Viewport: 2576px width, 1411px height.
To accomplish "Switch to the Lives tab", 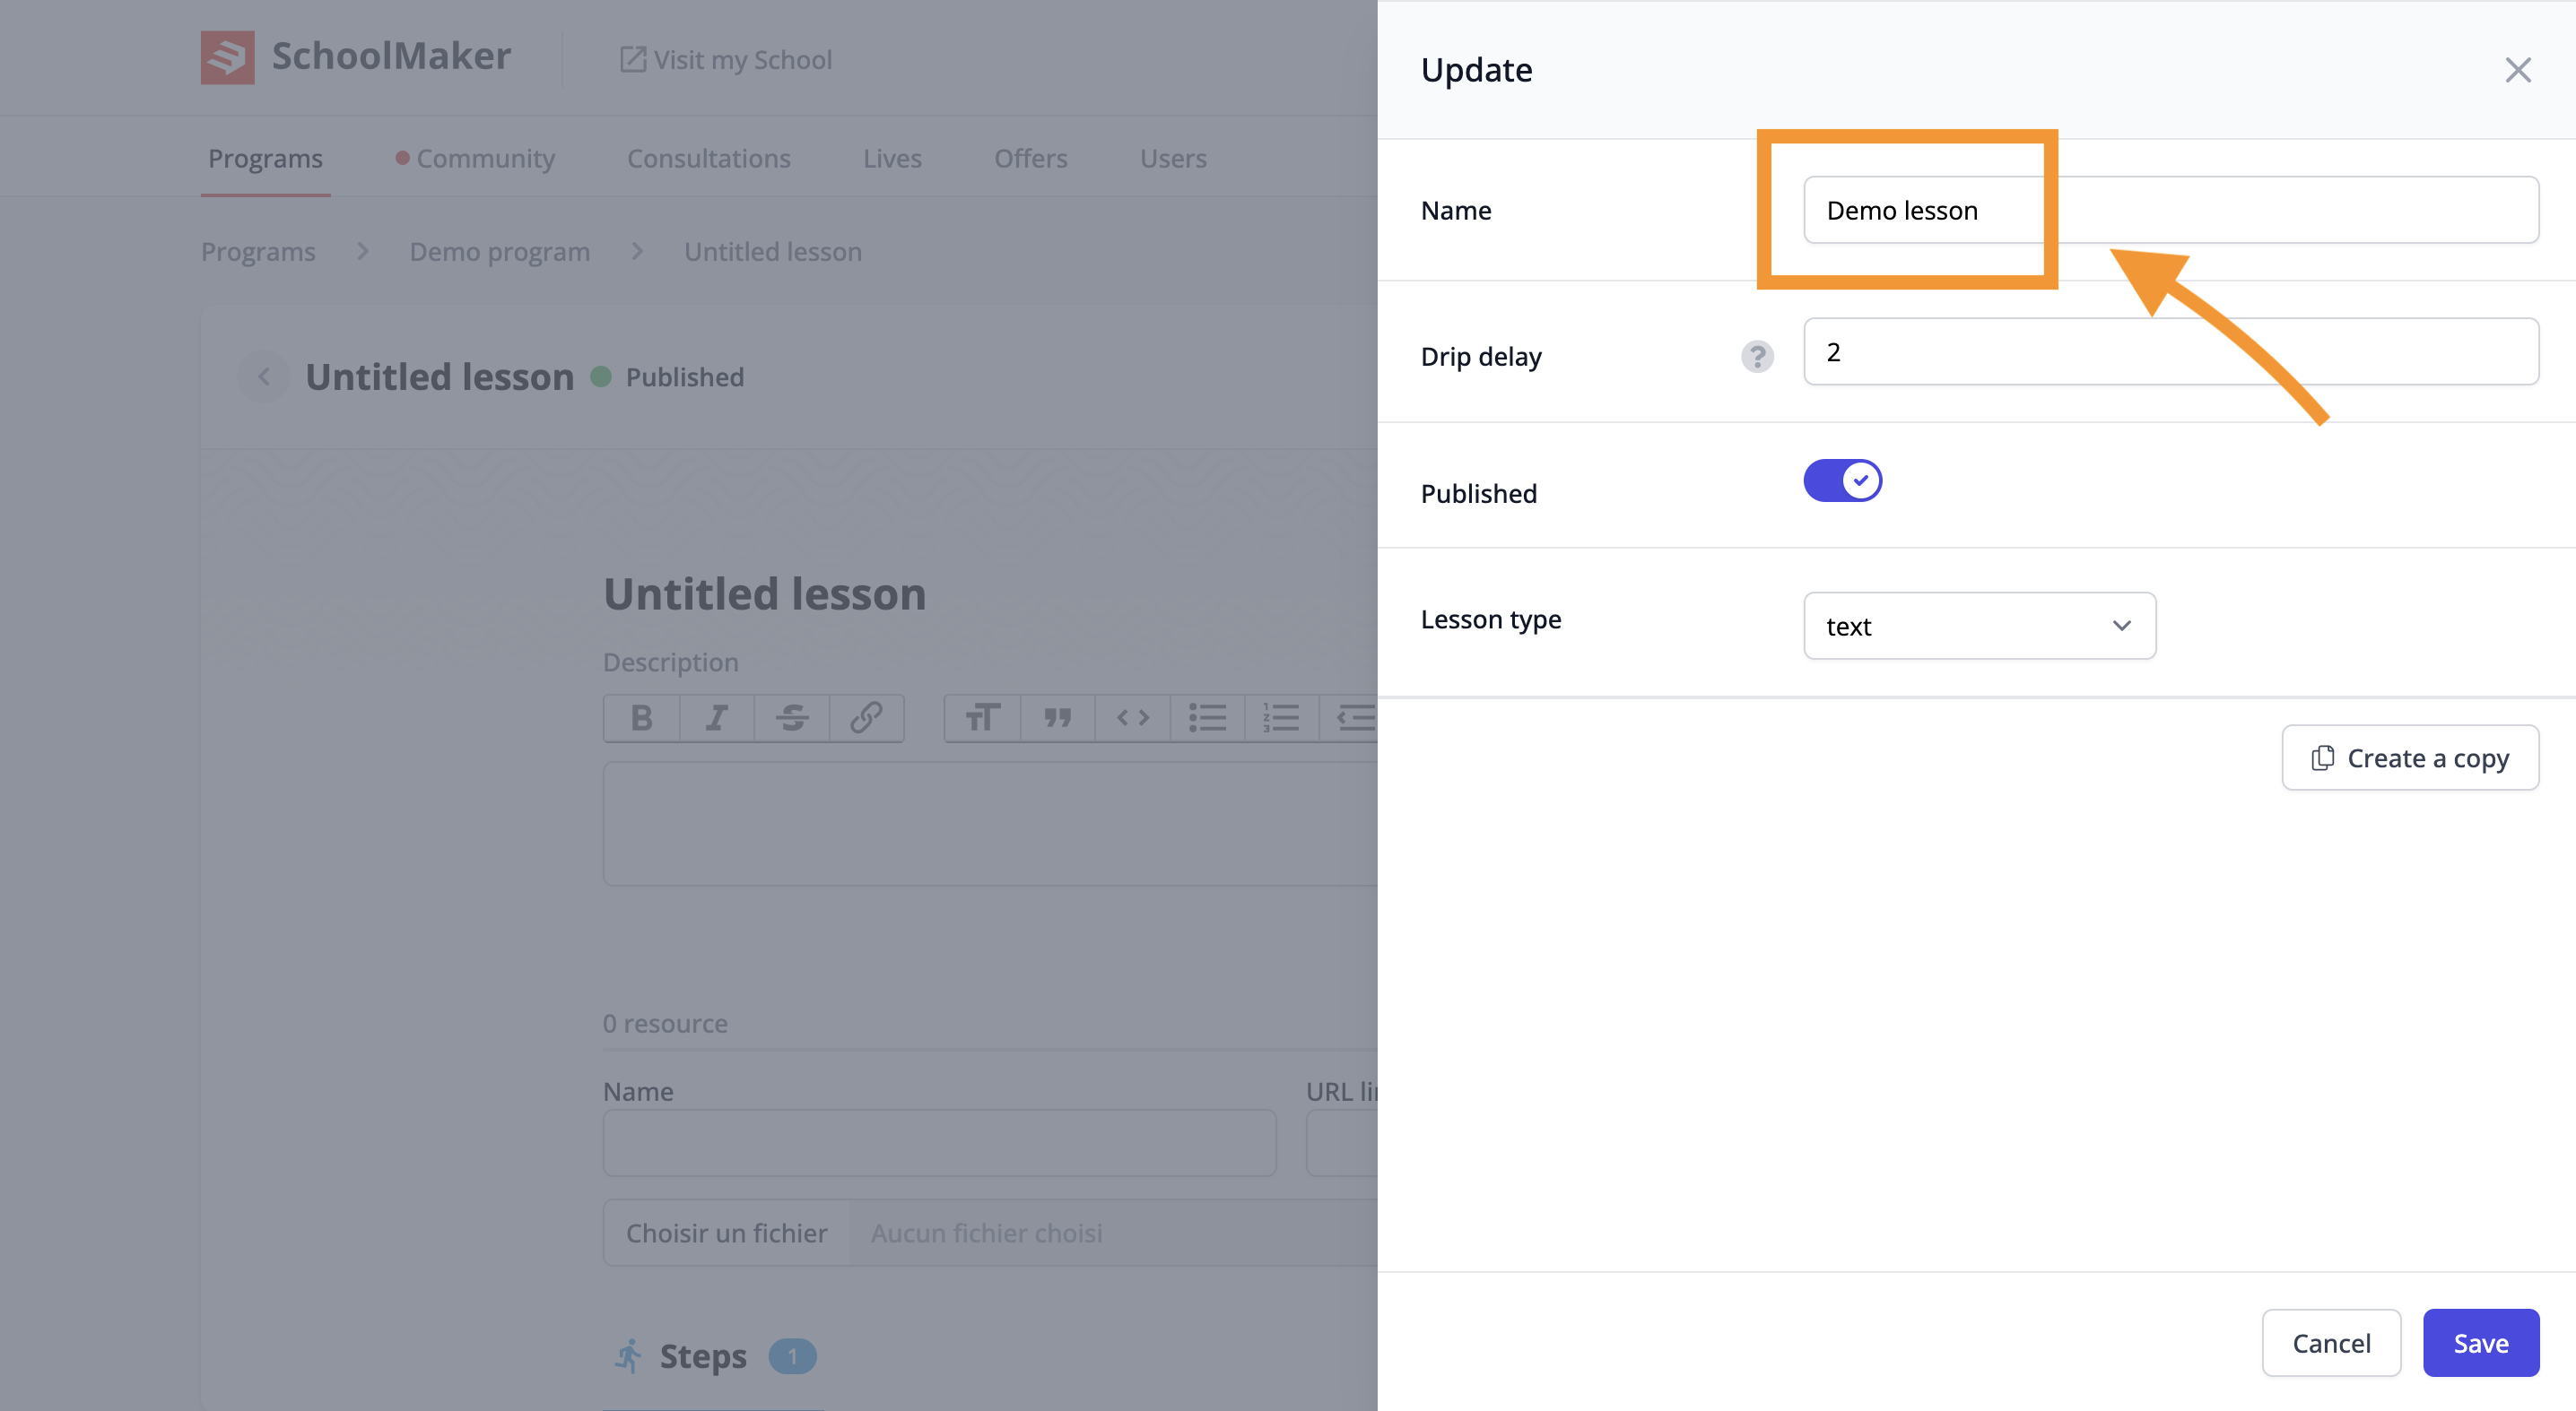I will click(x=892, y=158).
